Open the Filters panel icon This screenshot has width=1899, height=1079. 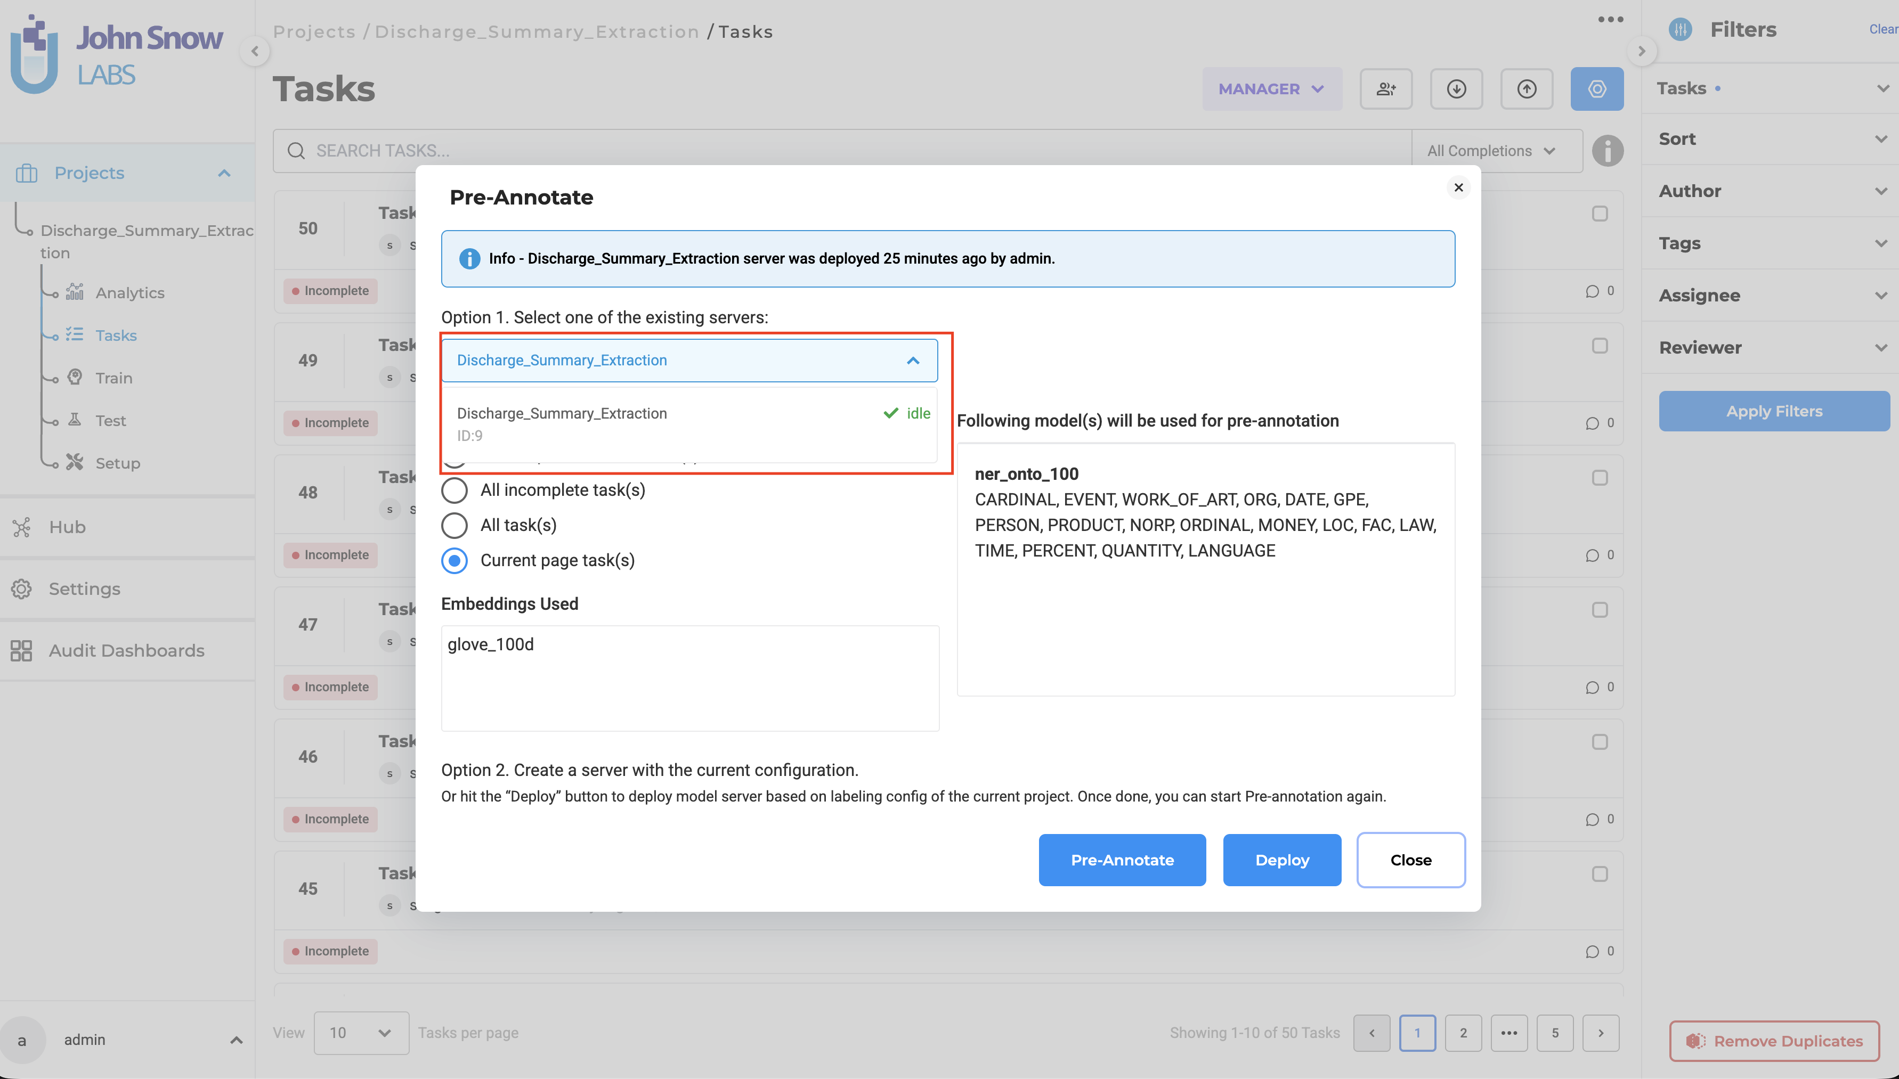(x=1679, y=29)
